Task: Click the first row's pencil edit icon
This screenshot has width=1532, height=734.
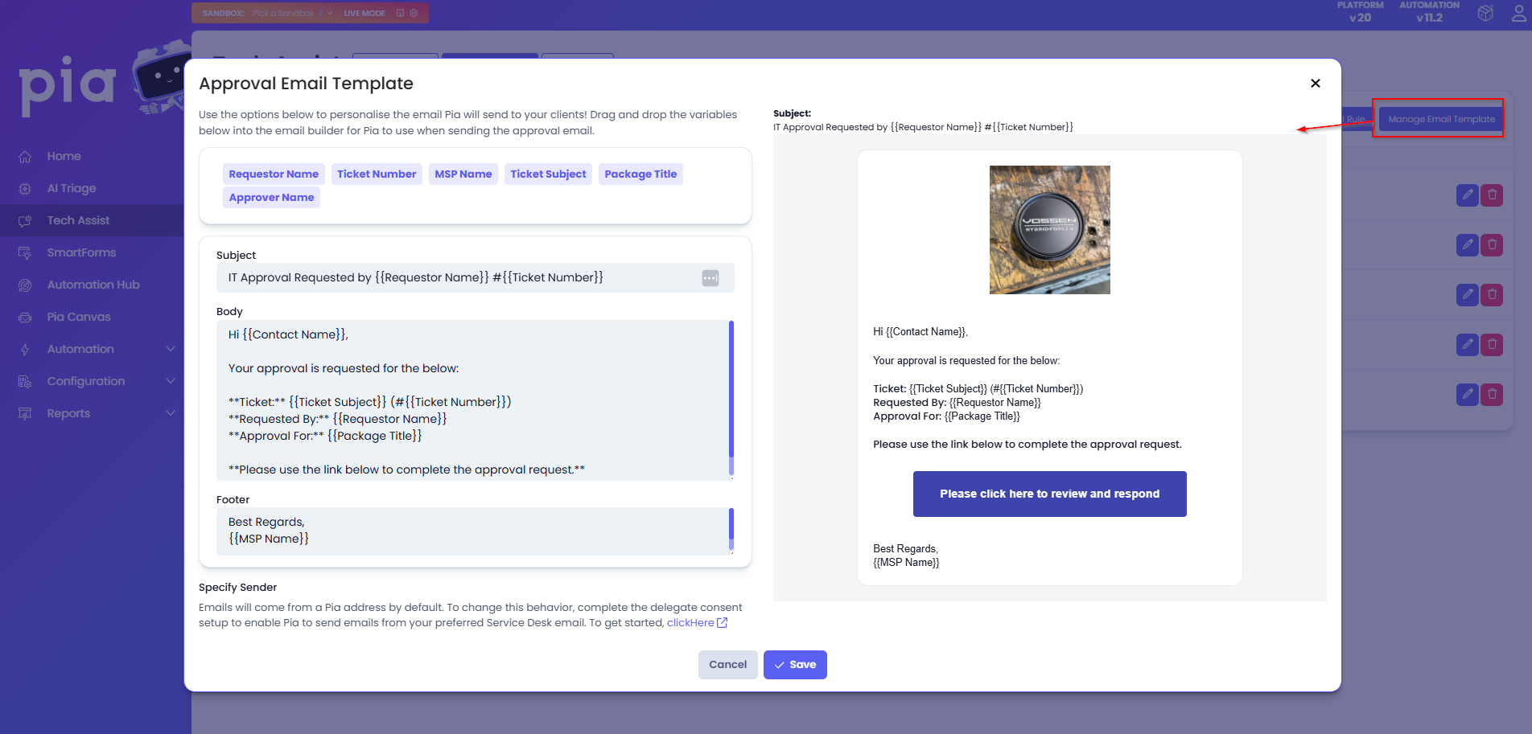Action: [x=1467, y=195]
